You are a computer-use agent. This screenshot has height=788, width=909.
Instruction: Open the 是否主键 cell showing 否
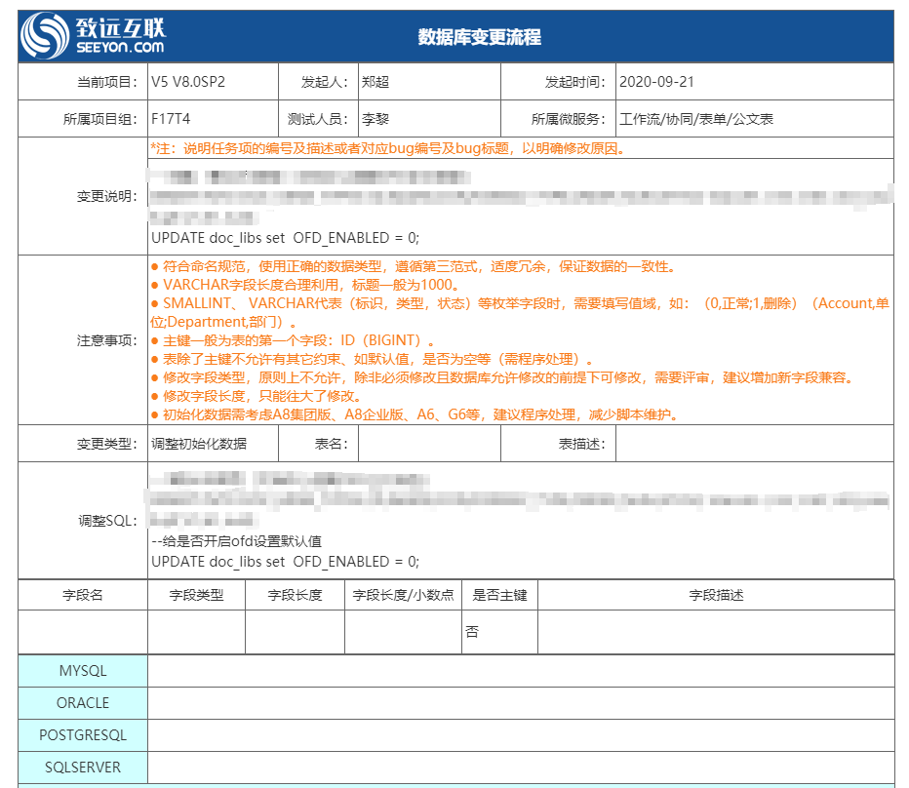[x=499, y=632]
